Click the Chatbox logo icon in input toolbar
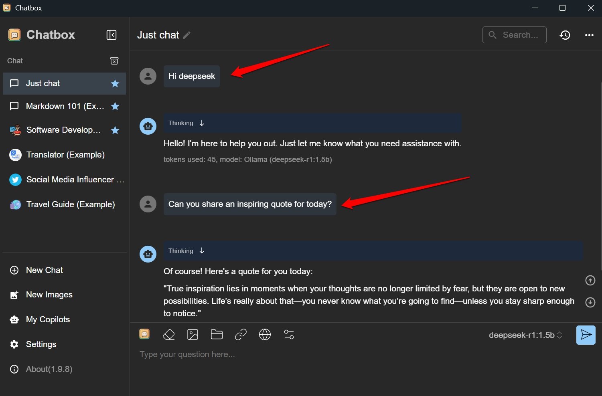The width and height of the screenshot is (602, 396). click(x=144, y=334)
